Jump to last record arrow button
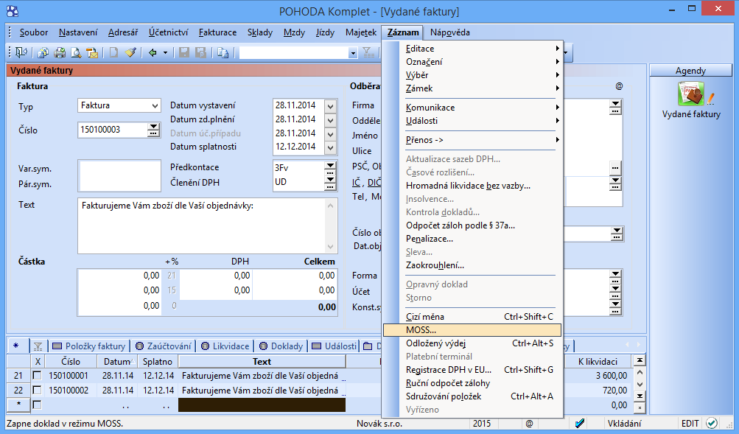 coord(639,396)
